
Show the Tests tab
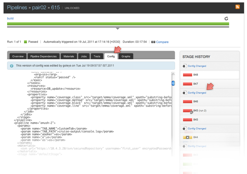tap(97, 56)
